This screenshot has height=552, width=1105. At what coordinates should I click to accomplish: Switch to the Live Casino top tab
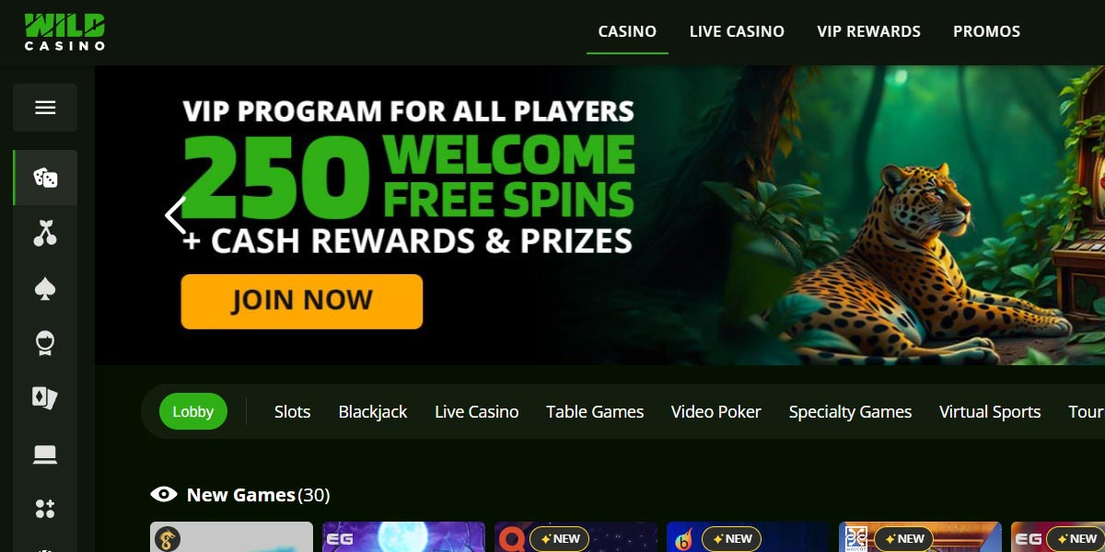tap(737, 31)
